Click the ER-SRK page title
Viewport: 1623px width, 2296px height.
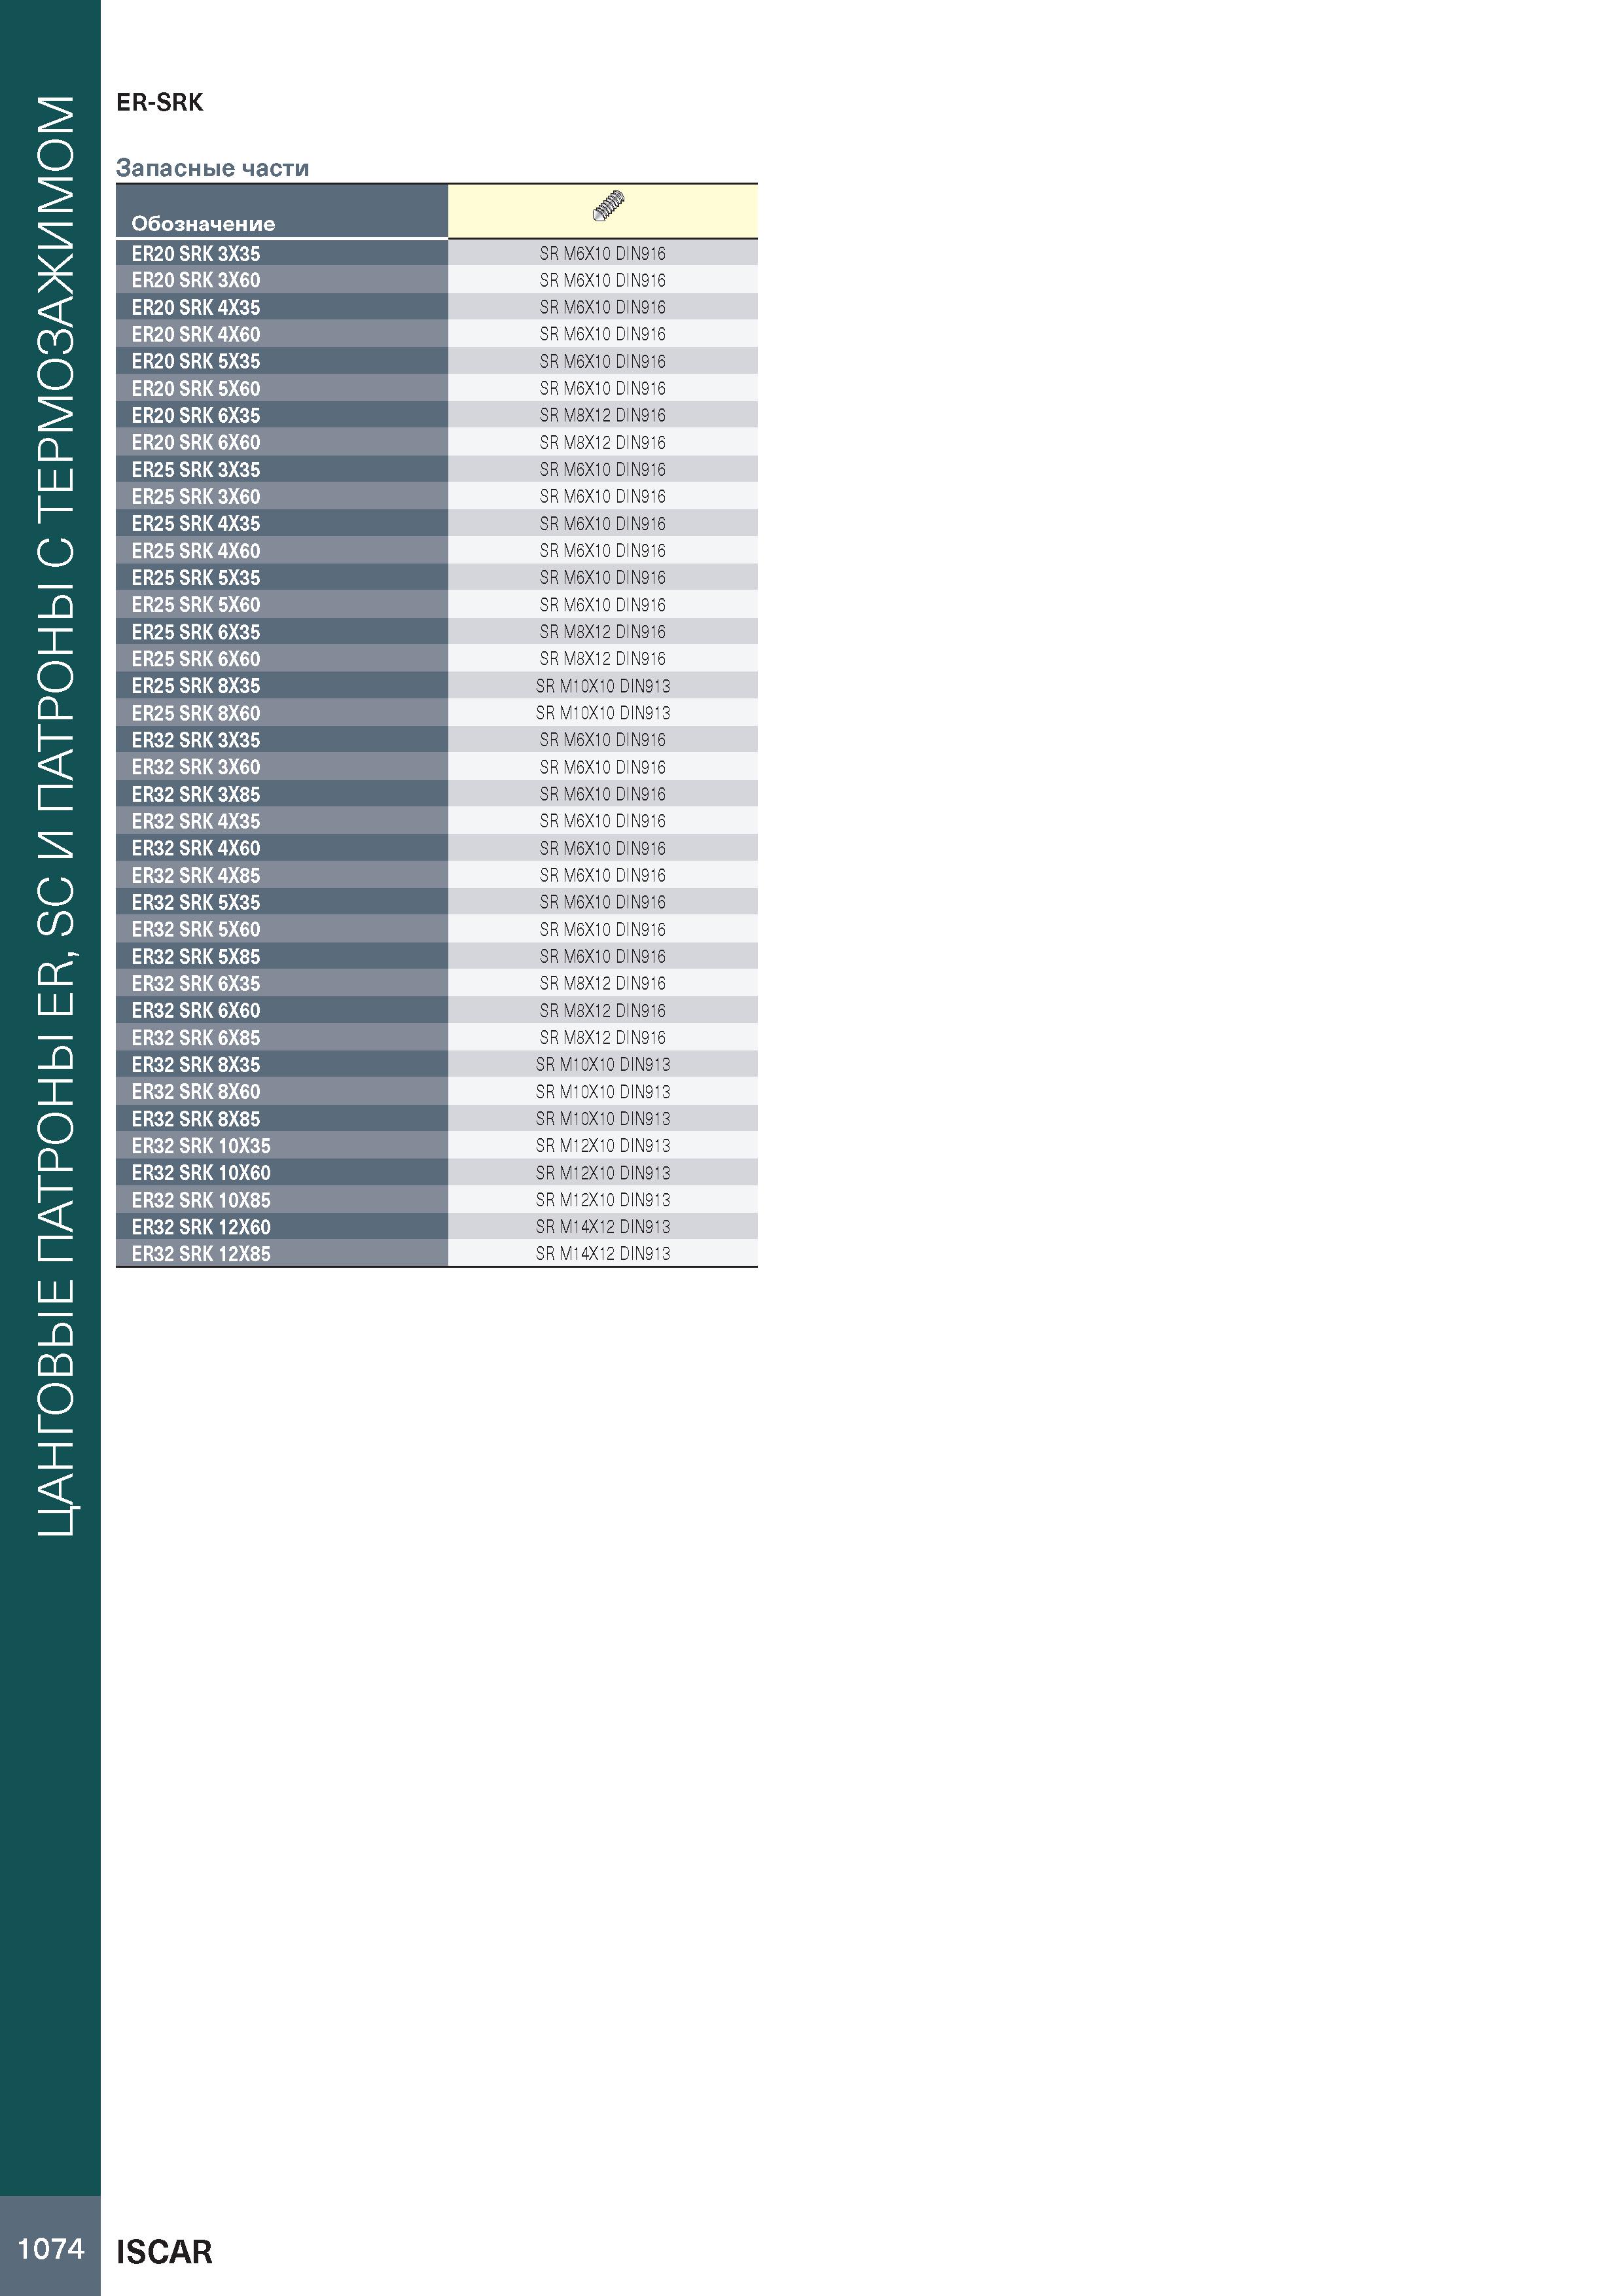pos(160,102)
